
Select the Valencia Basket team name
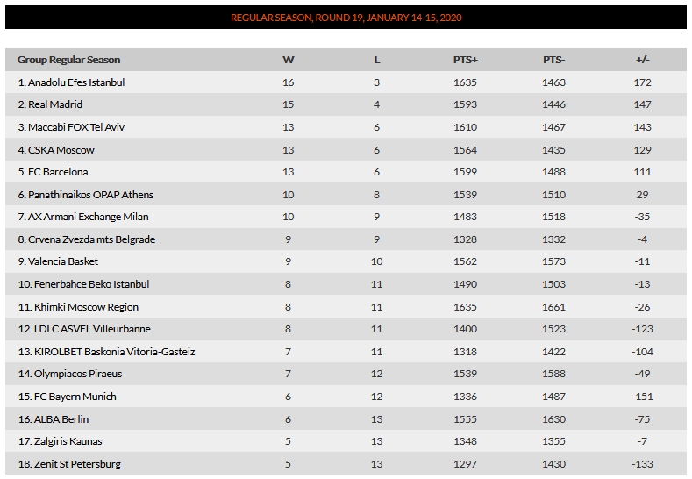[x=58, y=261]
